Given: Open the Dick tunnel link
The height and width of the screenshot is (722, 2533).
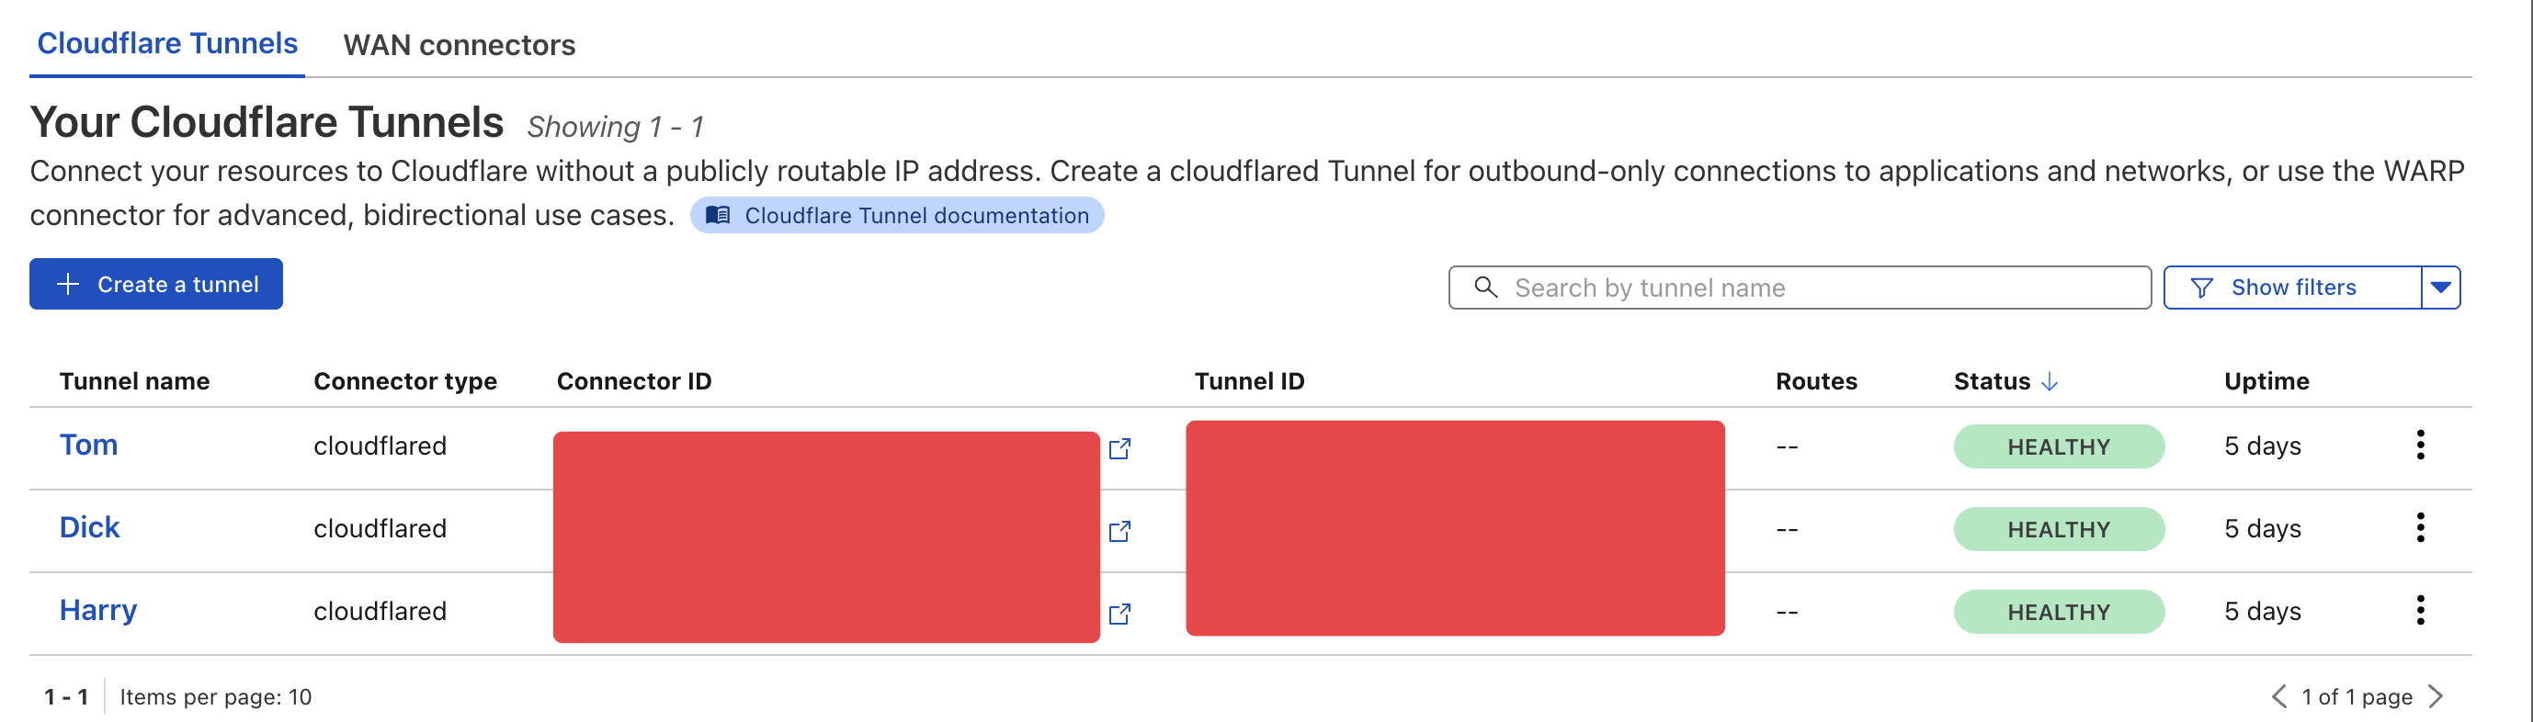Looking at the screenshot, I should pos(89,527).
